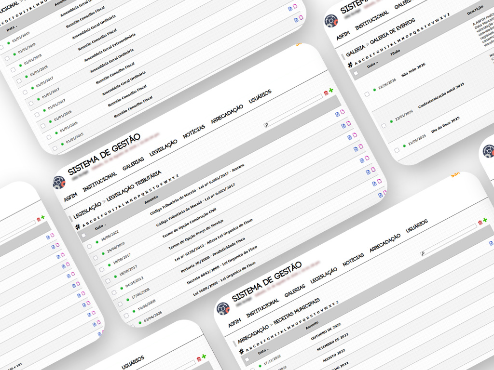Check the Termo de Opção Construção Civil checkbox
494x370 pixels.
[102, 270]
